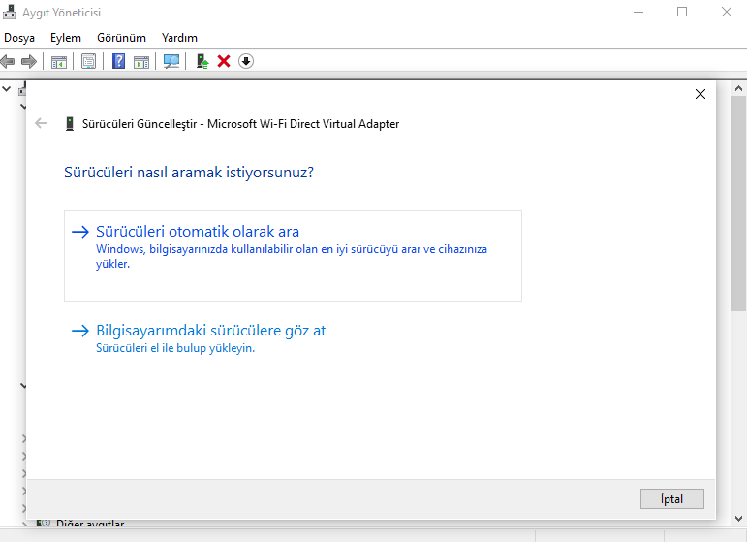Click the Update driver icon with green arrow
This screenshot has width=747, height=542.
pyautogui.click(x=202, y=61)
